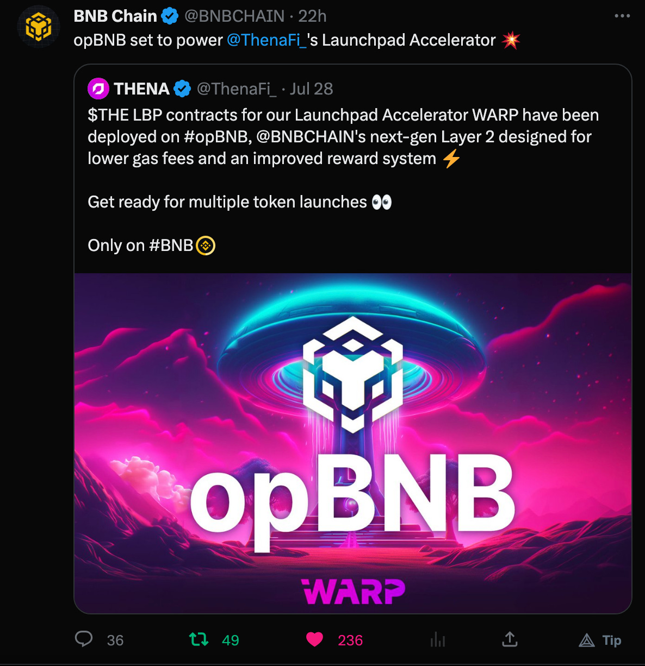Open the BNB Chain display name

point(115,16)
